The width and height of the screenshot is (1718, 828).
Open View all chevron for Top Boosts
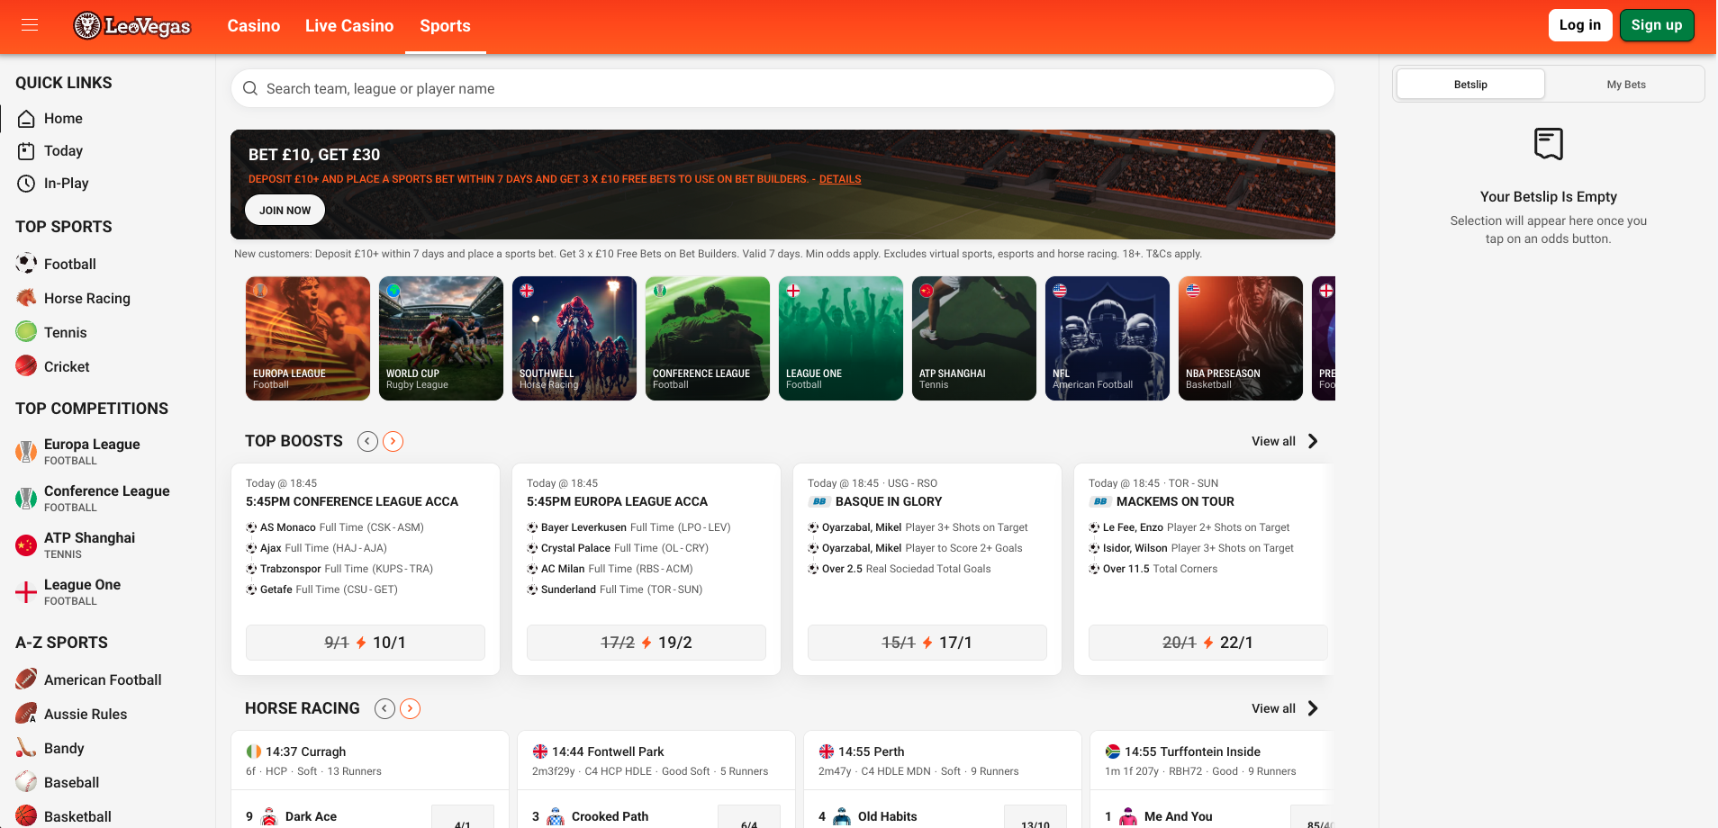point(1313,441)
